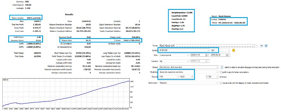Open the Date Custom period dropdown
Viewport: 281px width, 112px height.
click(x=188, y=55)
